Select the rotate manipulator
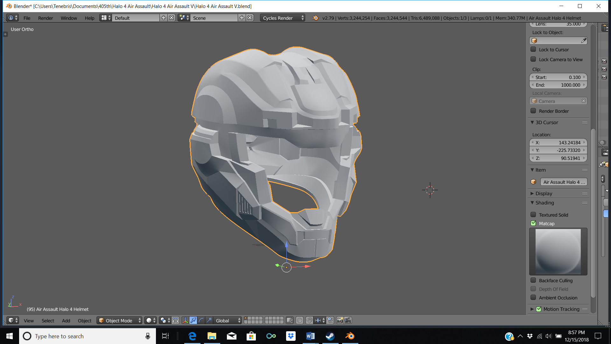 201,320
